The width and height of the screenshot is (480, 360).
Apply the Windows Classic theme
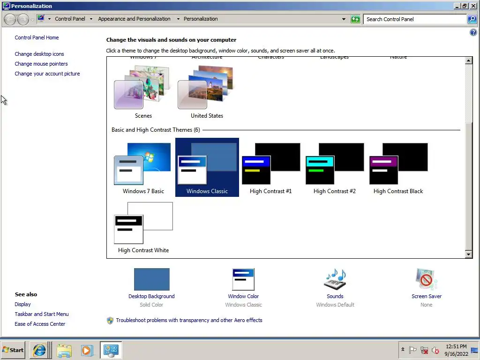pyautogui.click(x=207, y=167)
